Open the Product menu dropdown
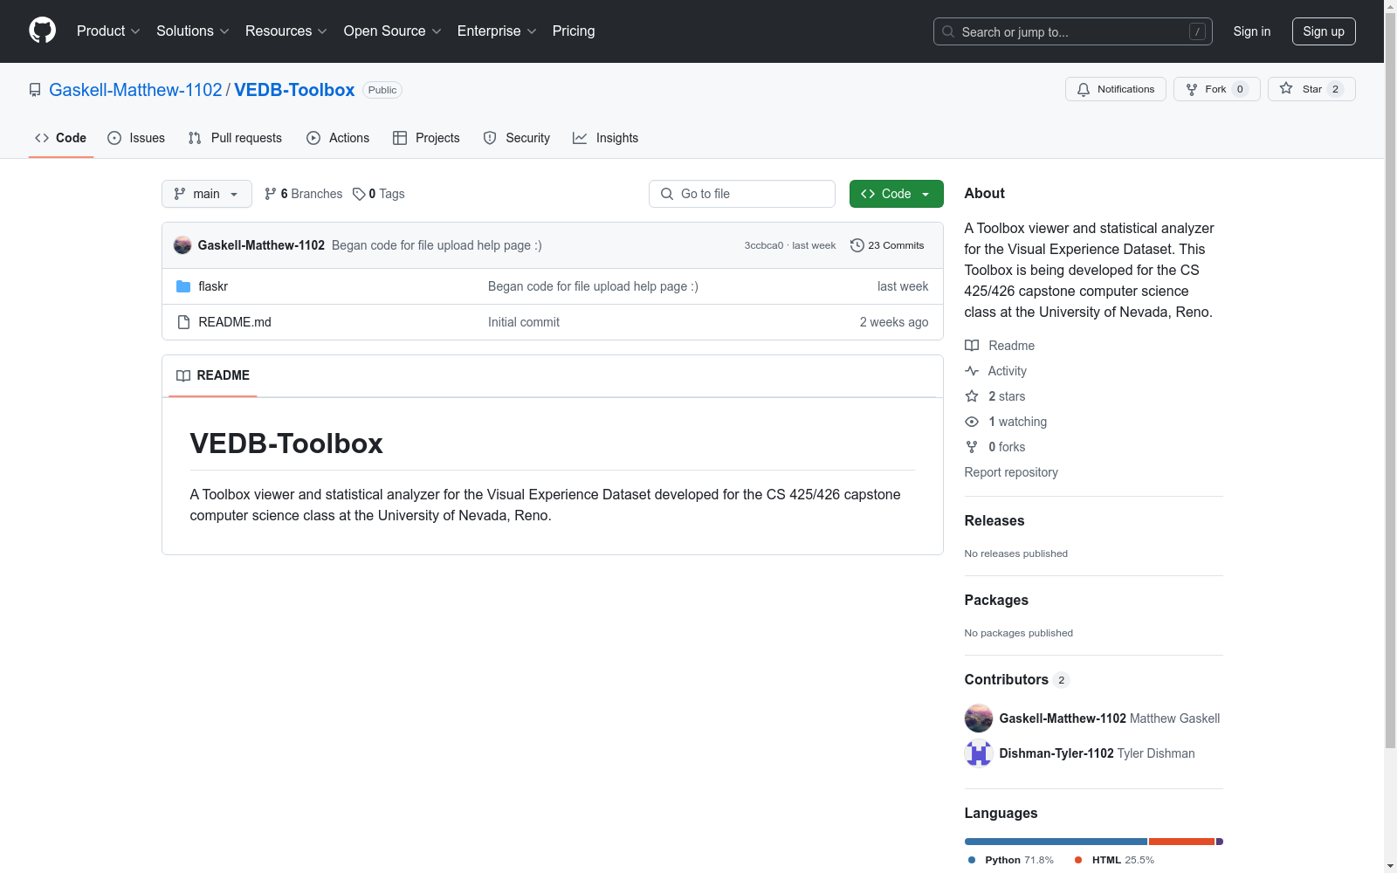This screenshot has width=1397, height=873. (x=108, y=31)
